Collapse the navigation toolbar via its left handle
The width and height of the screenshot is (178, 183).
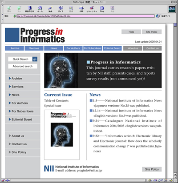pos(2,9)
